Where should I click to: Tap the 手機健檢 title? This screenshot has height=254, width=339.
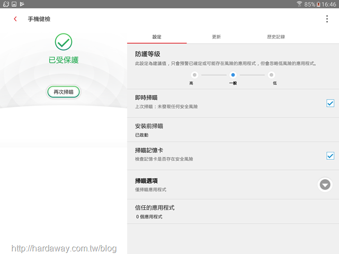tap(39, 19)
